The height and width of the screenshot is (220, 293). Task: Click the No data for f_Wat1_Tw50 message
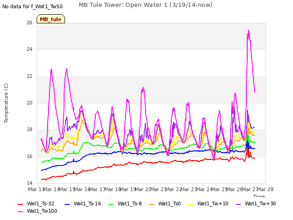(x=33, y=6)
